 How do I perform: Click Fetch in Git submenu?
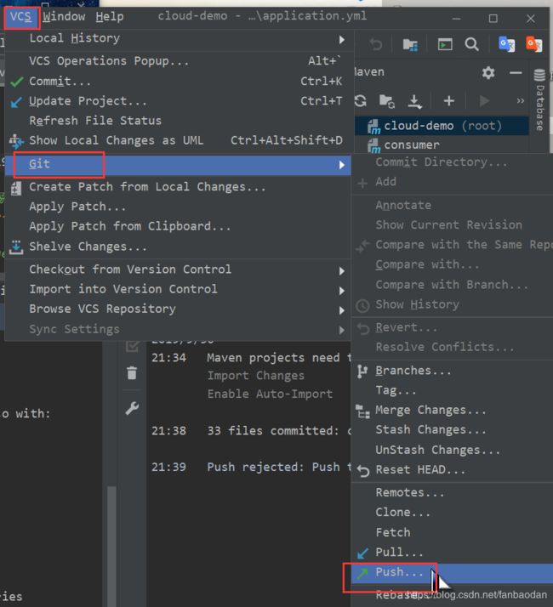point(452,533)
